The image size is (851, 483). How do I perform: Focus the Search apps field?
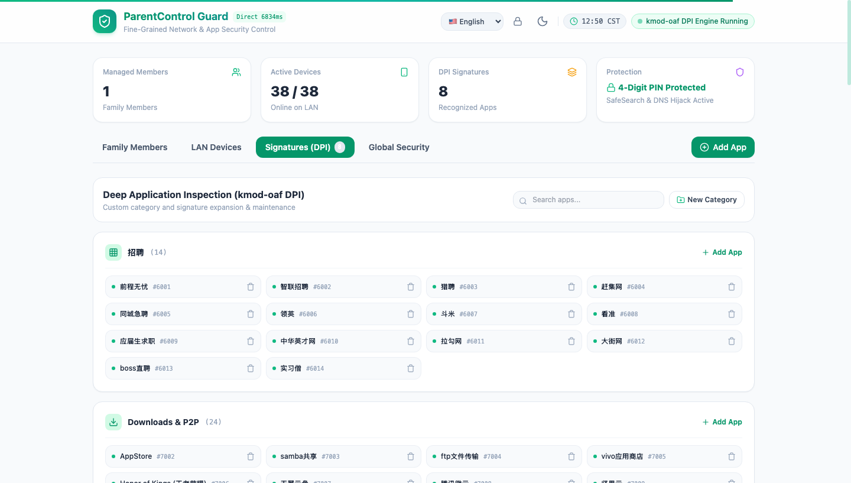point(589,200)
